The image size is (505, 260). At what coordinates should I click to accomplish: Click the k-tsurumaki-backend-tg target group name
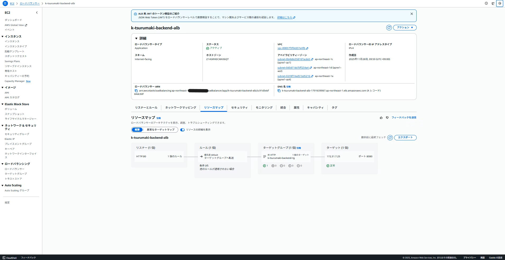pos(281,158)
